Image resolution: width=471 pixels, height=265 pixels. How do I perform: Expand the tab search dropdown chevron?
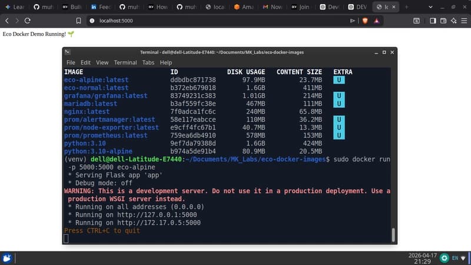(x=430, y=7)
